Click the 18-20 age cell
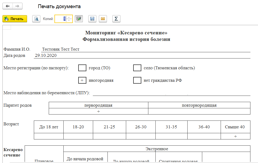258x163 pixels. coord(78,127)
